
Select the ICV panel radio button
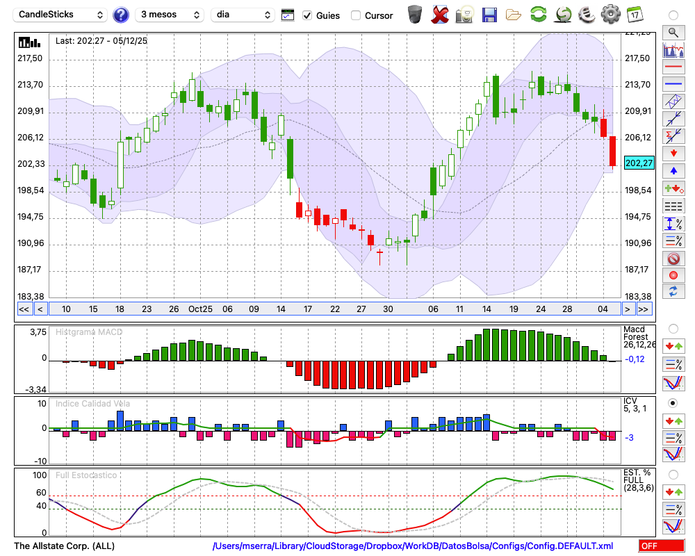[673, 403]
